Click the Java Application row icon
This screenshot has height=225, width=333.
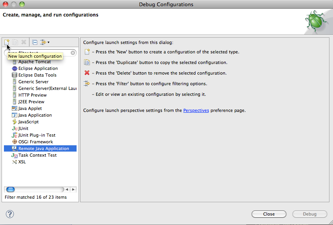click(15, 115)
